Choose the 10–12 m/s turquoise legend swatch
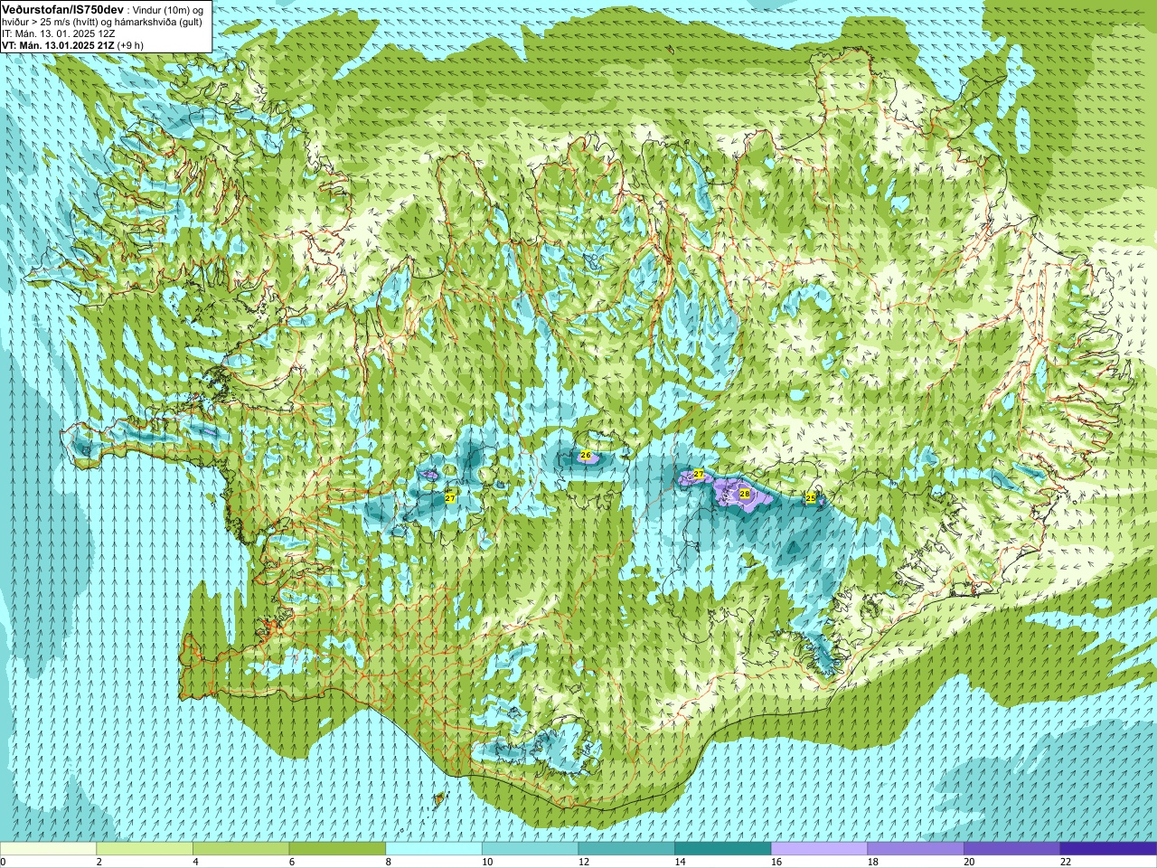This screenshot has height=868, width=1157. point(530,849)
